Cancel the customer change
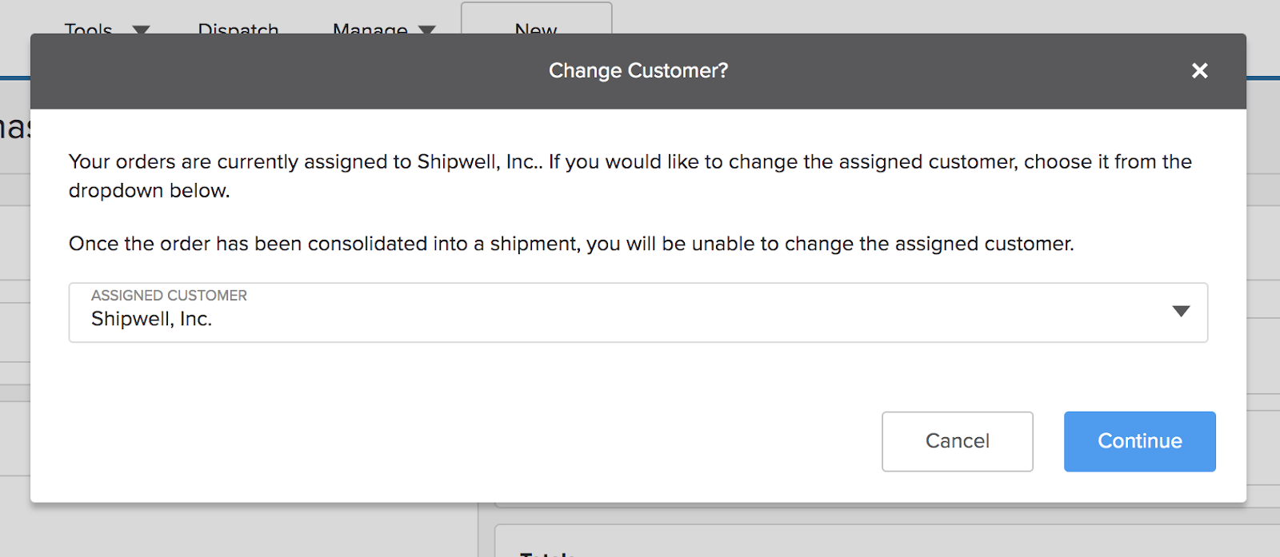Viewport: 1280px width, 557px height. click(957, 441)
